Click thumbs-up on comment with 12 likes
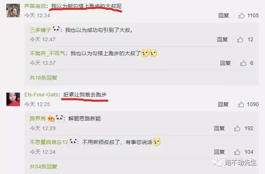The width and height of the screenshot is (265, 174). point(240,40)
